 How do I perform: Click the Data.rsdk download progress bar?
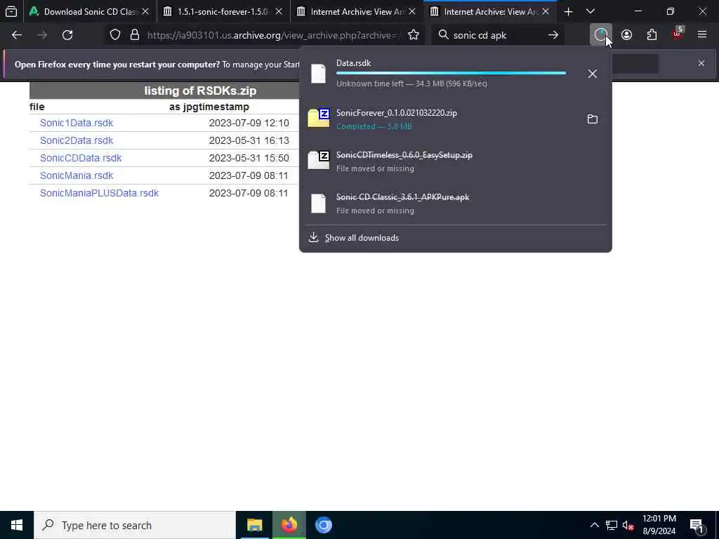coord(451,73)
